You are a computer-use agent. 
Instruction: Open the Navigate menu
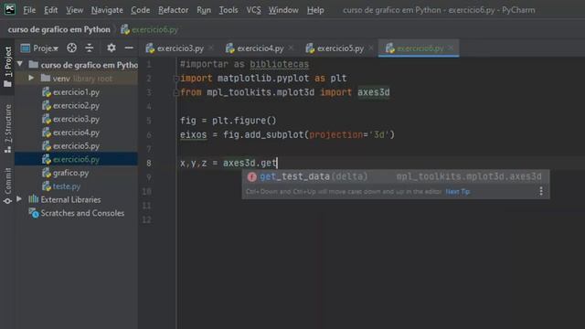tap(107, 10)
